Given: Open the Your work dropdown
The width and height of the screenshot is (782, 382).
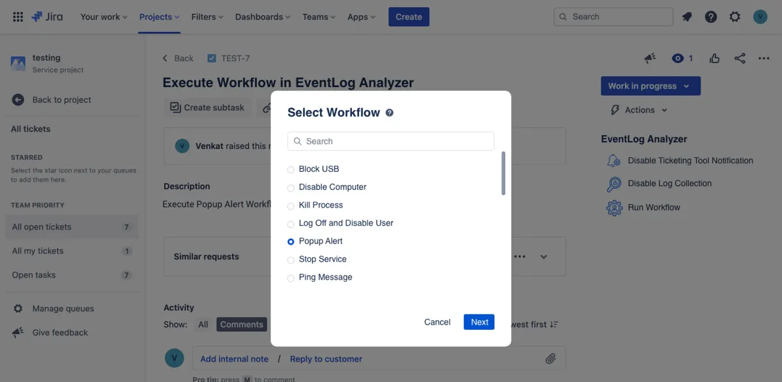Looking at the screenshot, I should tap(104, 17).
